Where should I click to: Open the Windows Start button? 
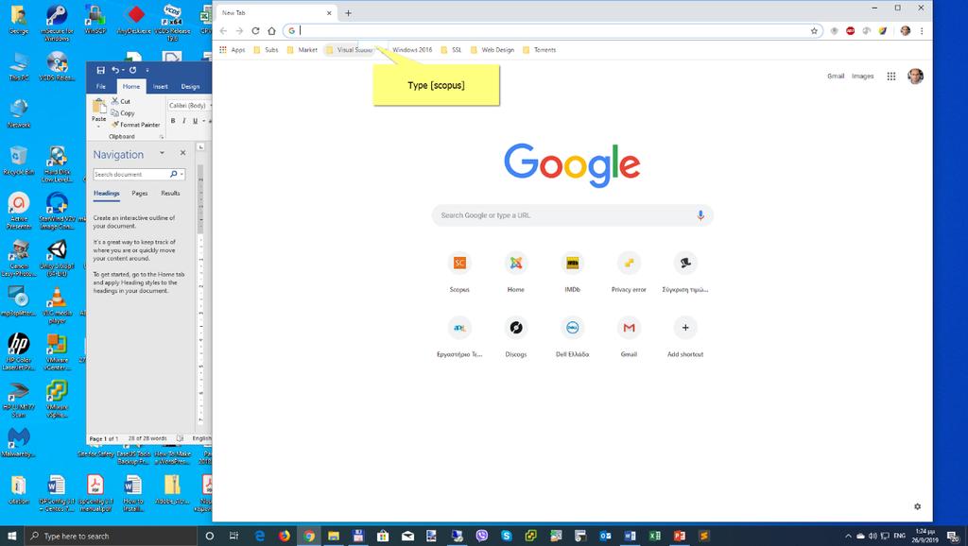(x=12, y=536)
